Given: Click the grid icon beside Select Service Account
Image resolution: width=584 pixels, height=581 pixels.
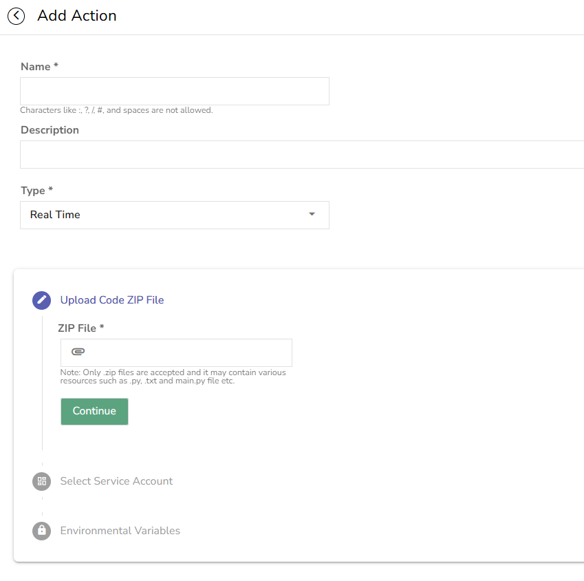Looking at the screenshot, I should click(41, 481).
